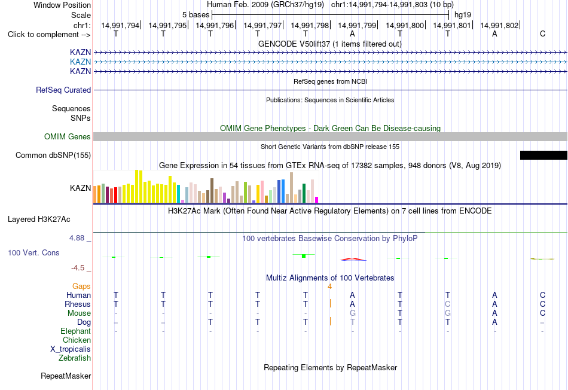Select the X_tropicalis alignment row label
The image size is (568, 390).
71,349
